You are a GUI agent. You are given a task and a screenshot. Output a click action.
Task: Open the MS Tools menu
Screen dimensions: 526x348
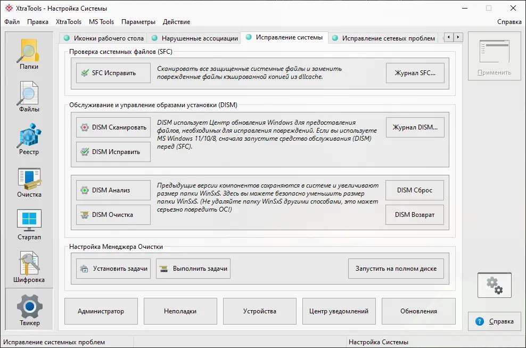coord(101,22)
